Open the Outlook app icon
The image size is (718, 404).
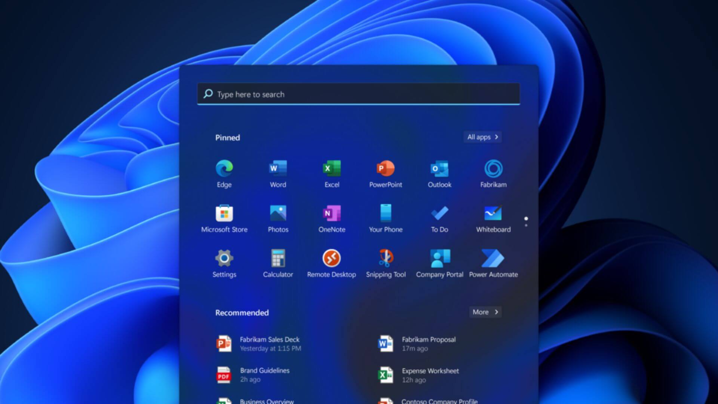pyautogui.click(x=439, y=169)
